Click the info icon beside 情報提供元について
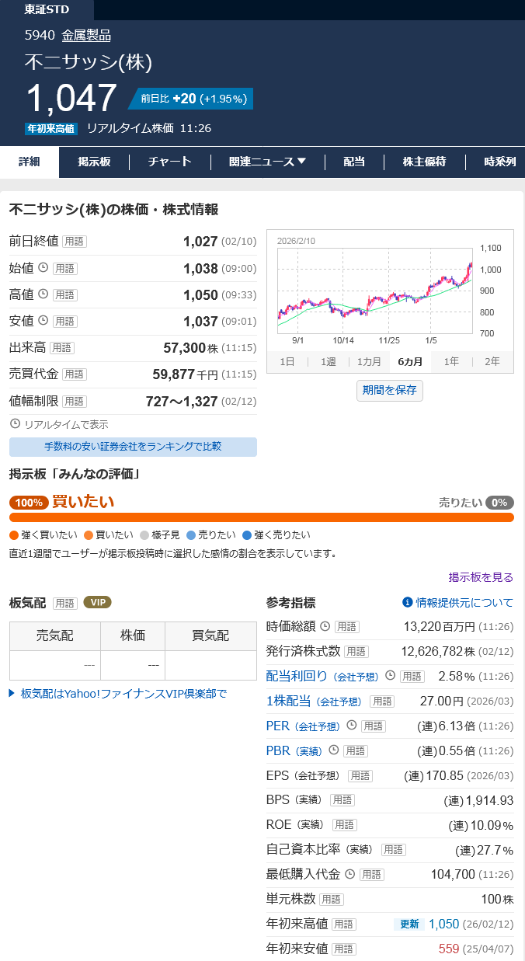This screenshot has height=961, width=525. point(407,603)
